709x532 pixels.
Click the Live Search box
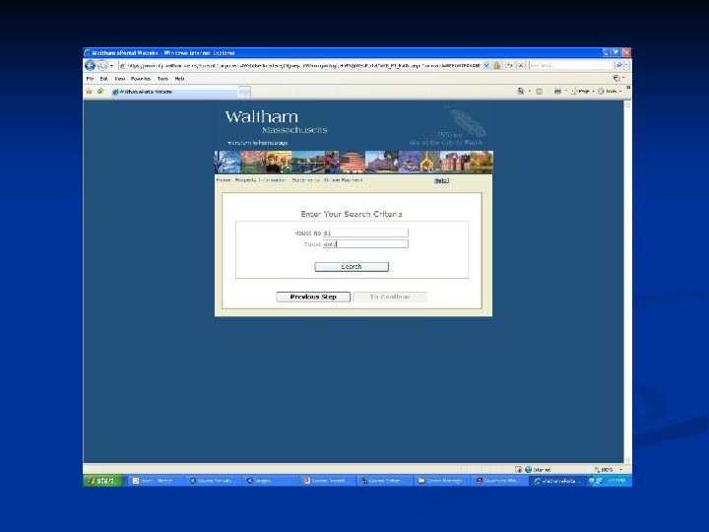click(x=570, y=66)
